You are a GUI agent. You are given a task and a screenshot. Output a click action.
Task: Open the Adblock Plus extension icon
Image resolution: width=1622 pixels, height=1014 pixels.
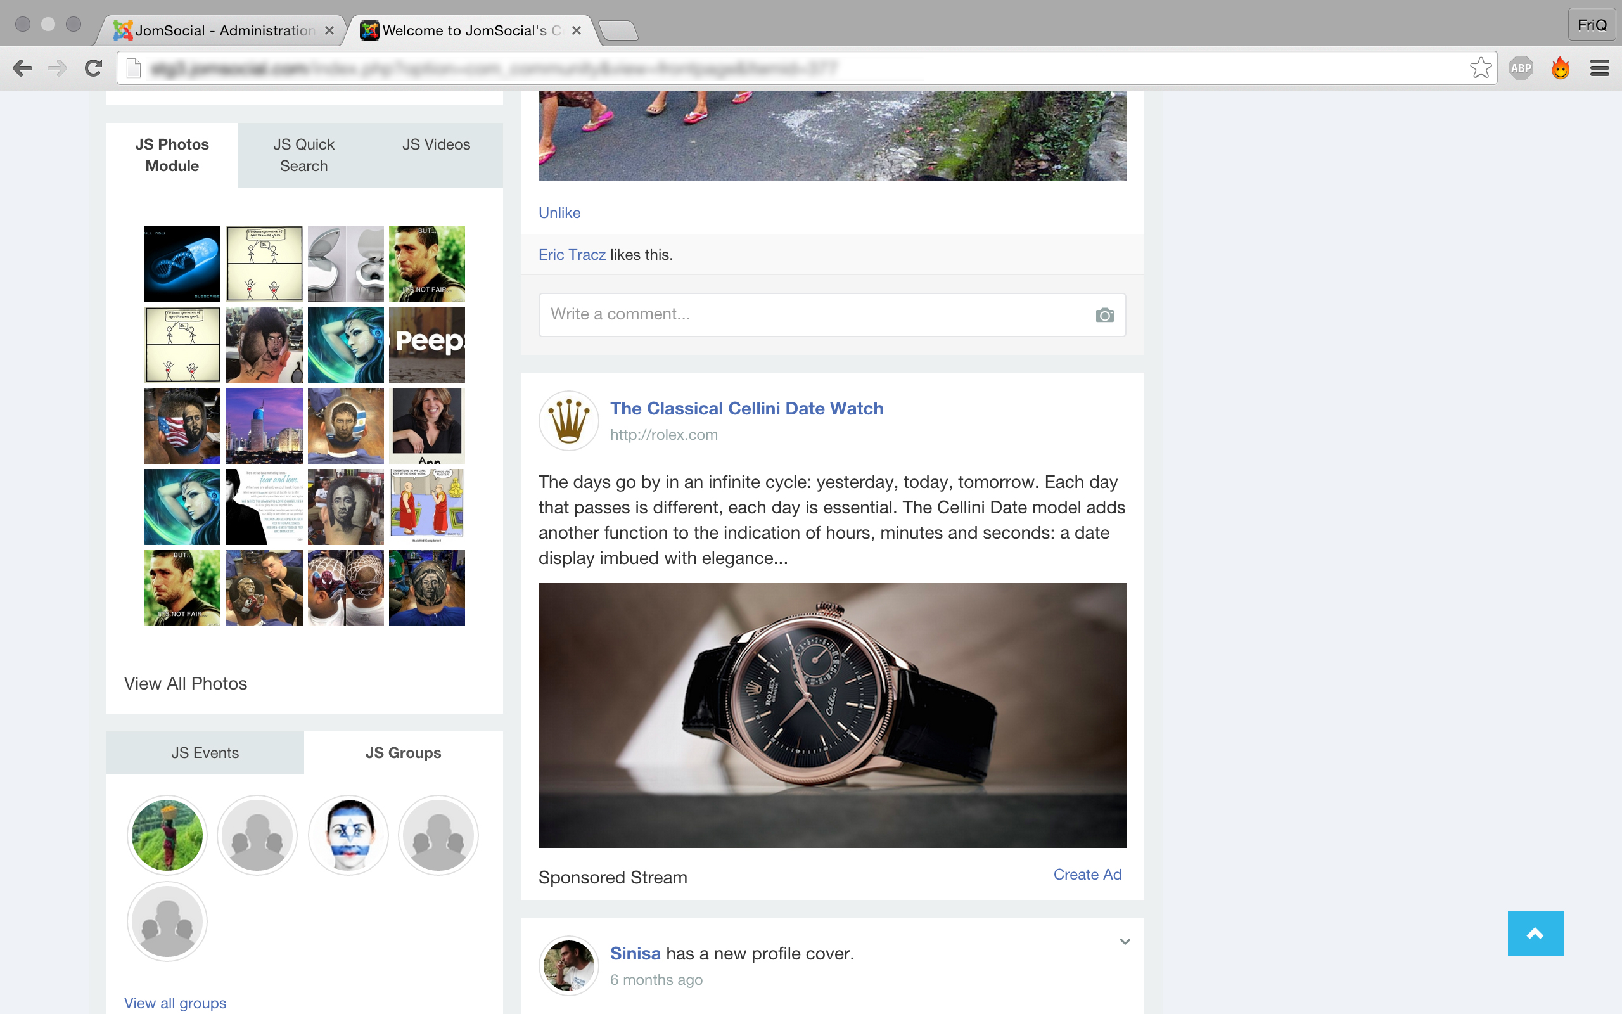pos(1521,68)
